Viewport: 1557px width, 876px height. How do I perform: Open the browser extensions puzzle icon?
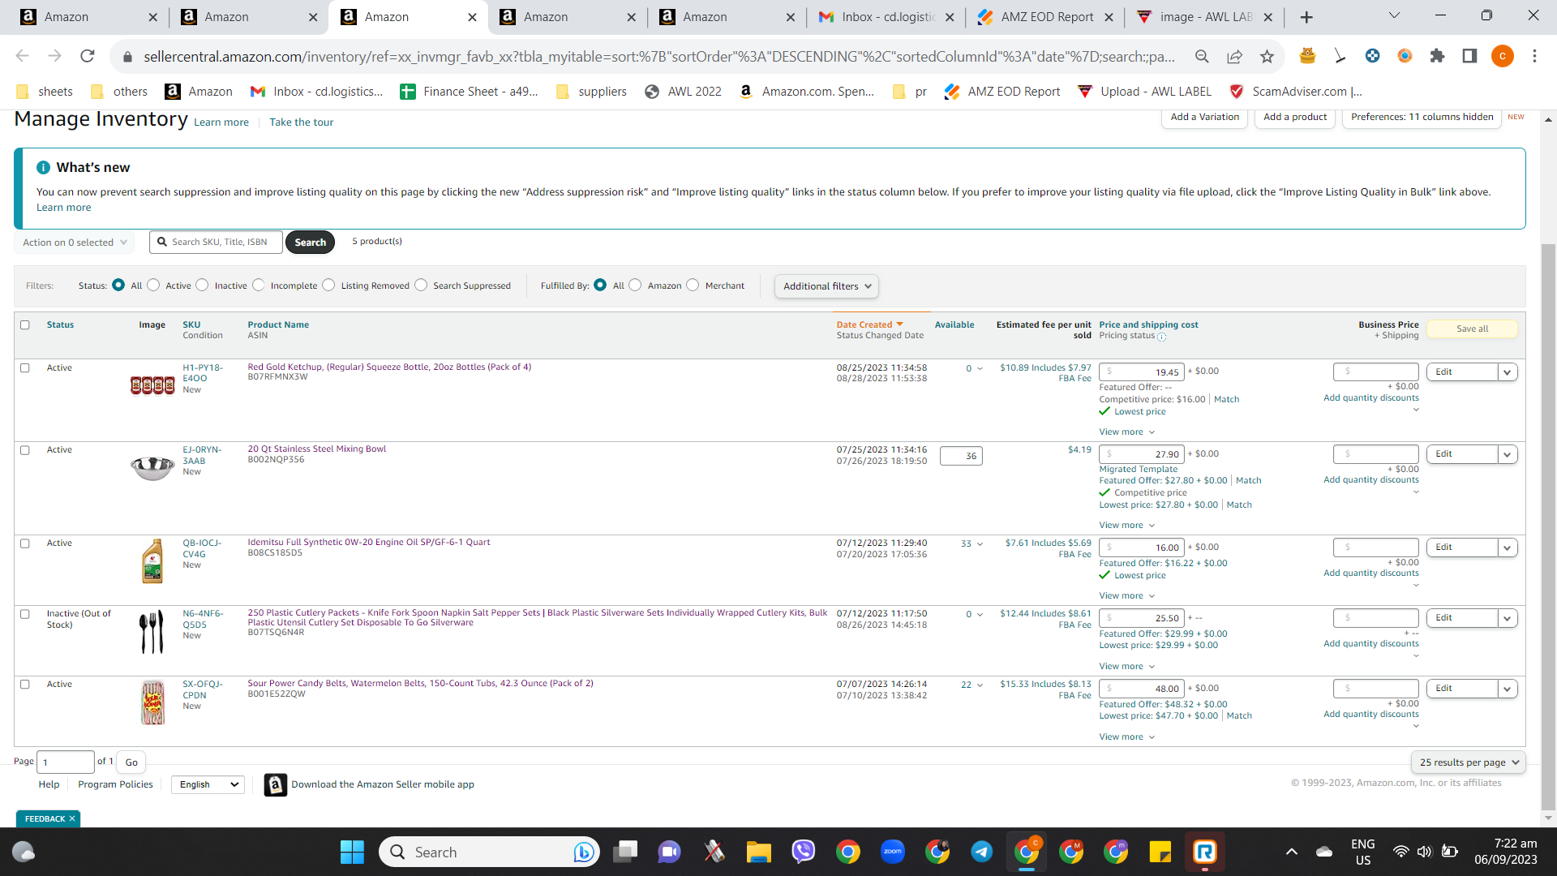click(x=1437, y=56)
